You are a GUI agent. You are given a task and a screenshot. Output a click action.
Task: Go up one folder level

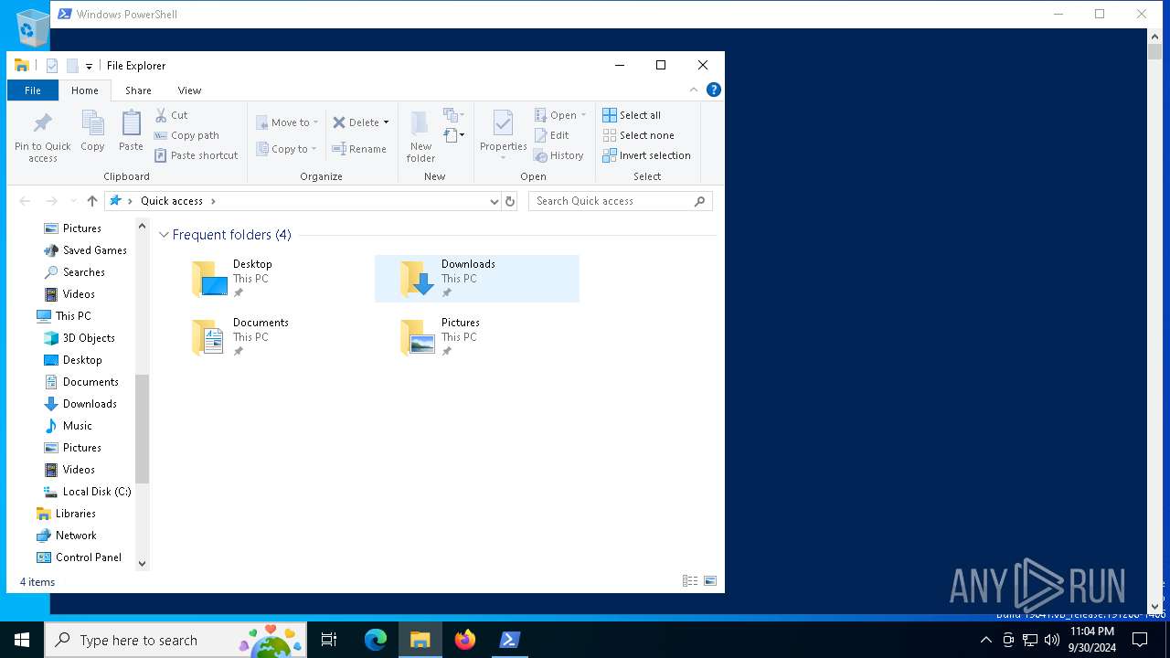(x=91, y=201)
